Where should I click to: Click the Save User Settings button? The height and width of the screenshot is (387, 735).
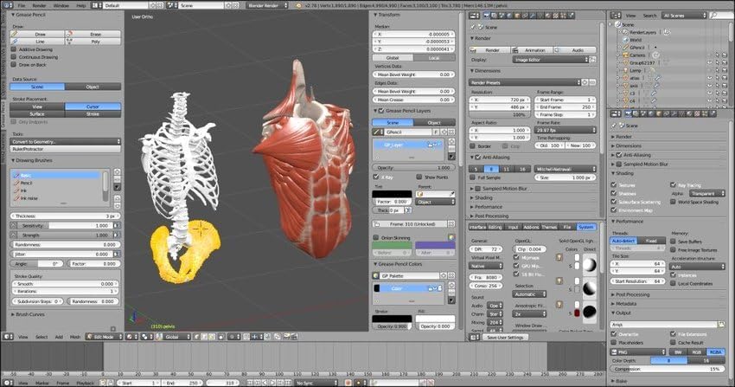pos(505,338)
